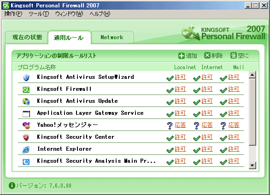Click the Kingsoft Antivirus SetupWizard shield icon
270x195 pixels.
click(26, 77)
